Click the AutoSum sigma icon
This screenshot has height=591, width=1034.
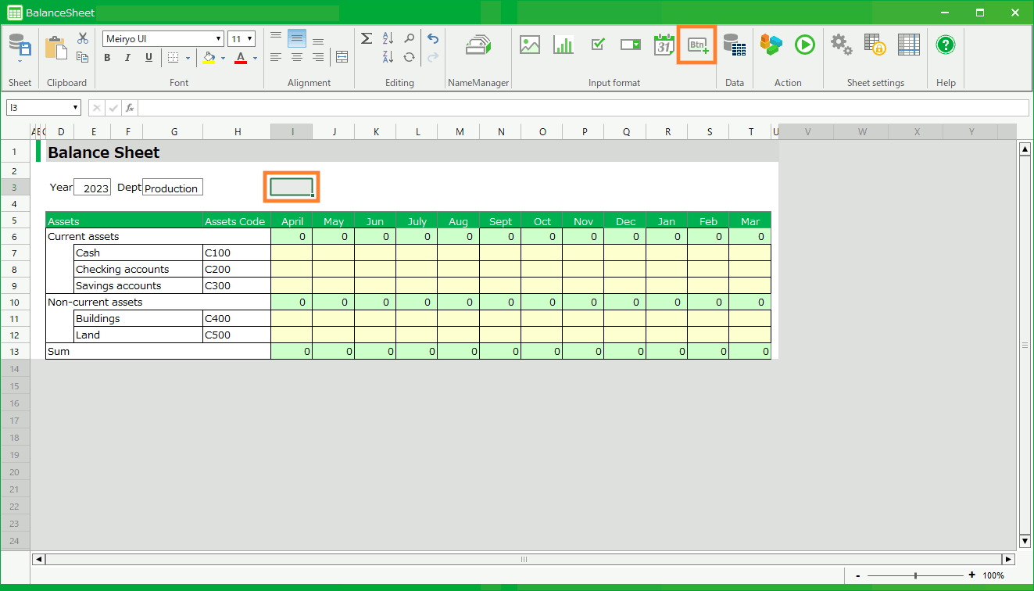tap(366, 38)
